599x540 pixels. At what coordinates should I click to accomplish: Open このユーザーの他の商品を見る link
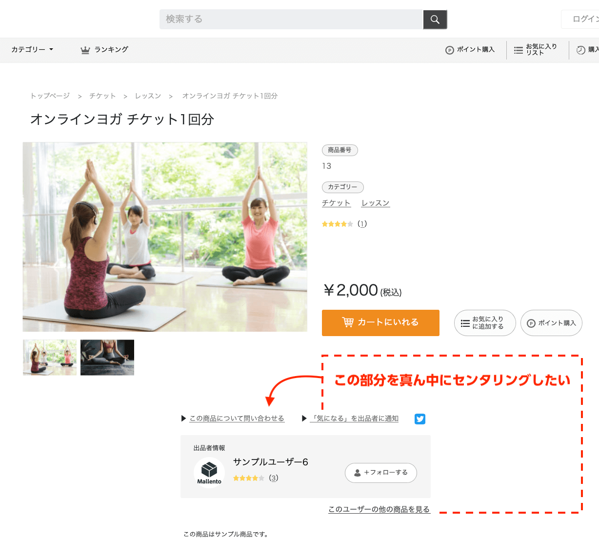coord(379,509)
